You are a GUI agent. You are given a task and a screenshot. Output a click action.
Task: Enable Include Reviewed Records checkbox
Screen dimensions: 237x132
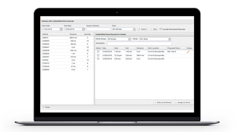coord(161,29)
